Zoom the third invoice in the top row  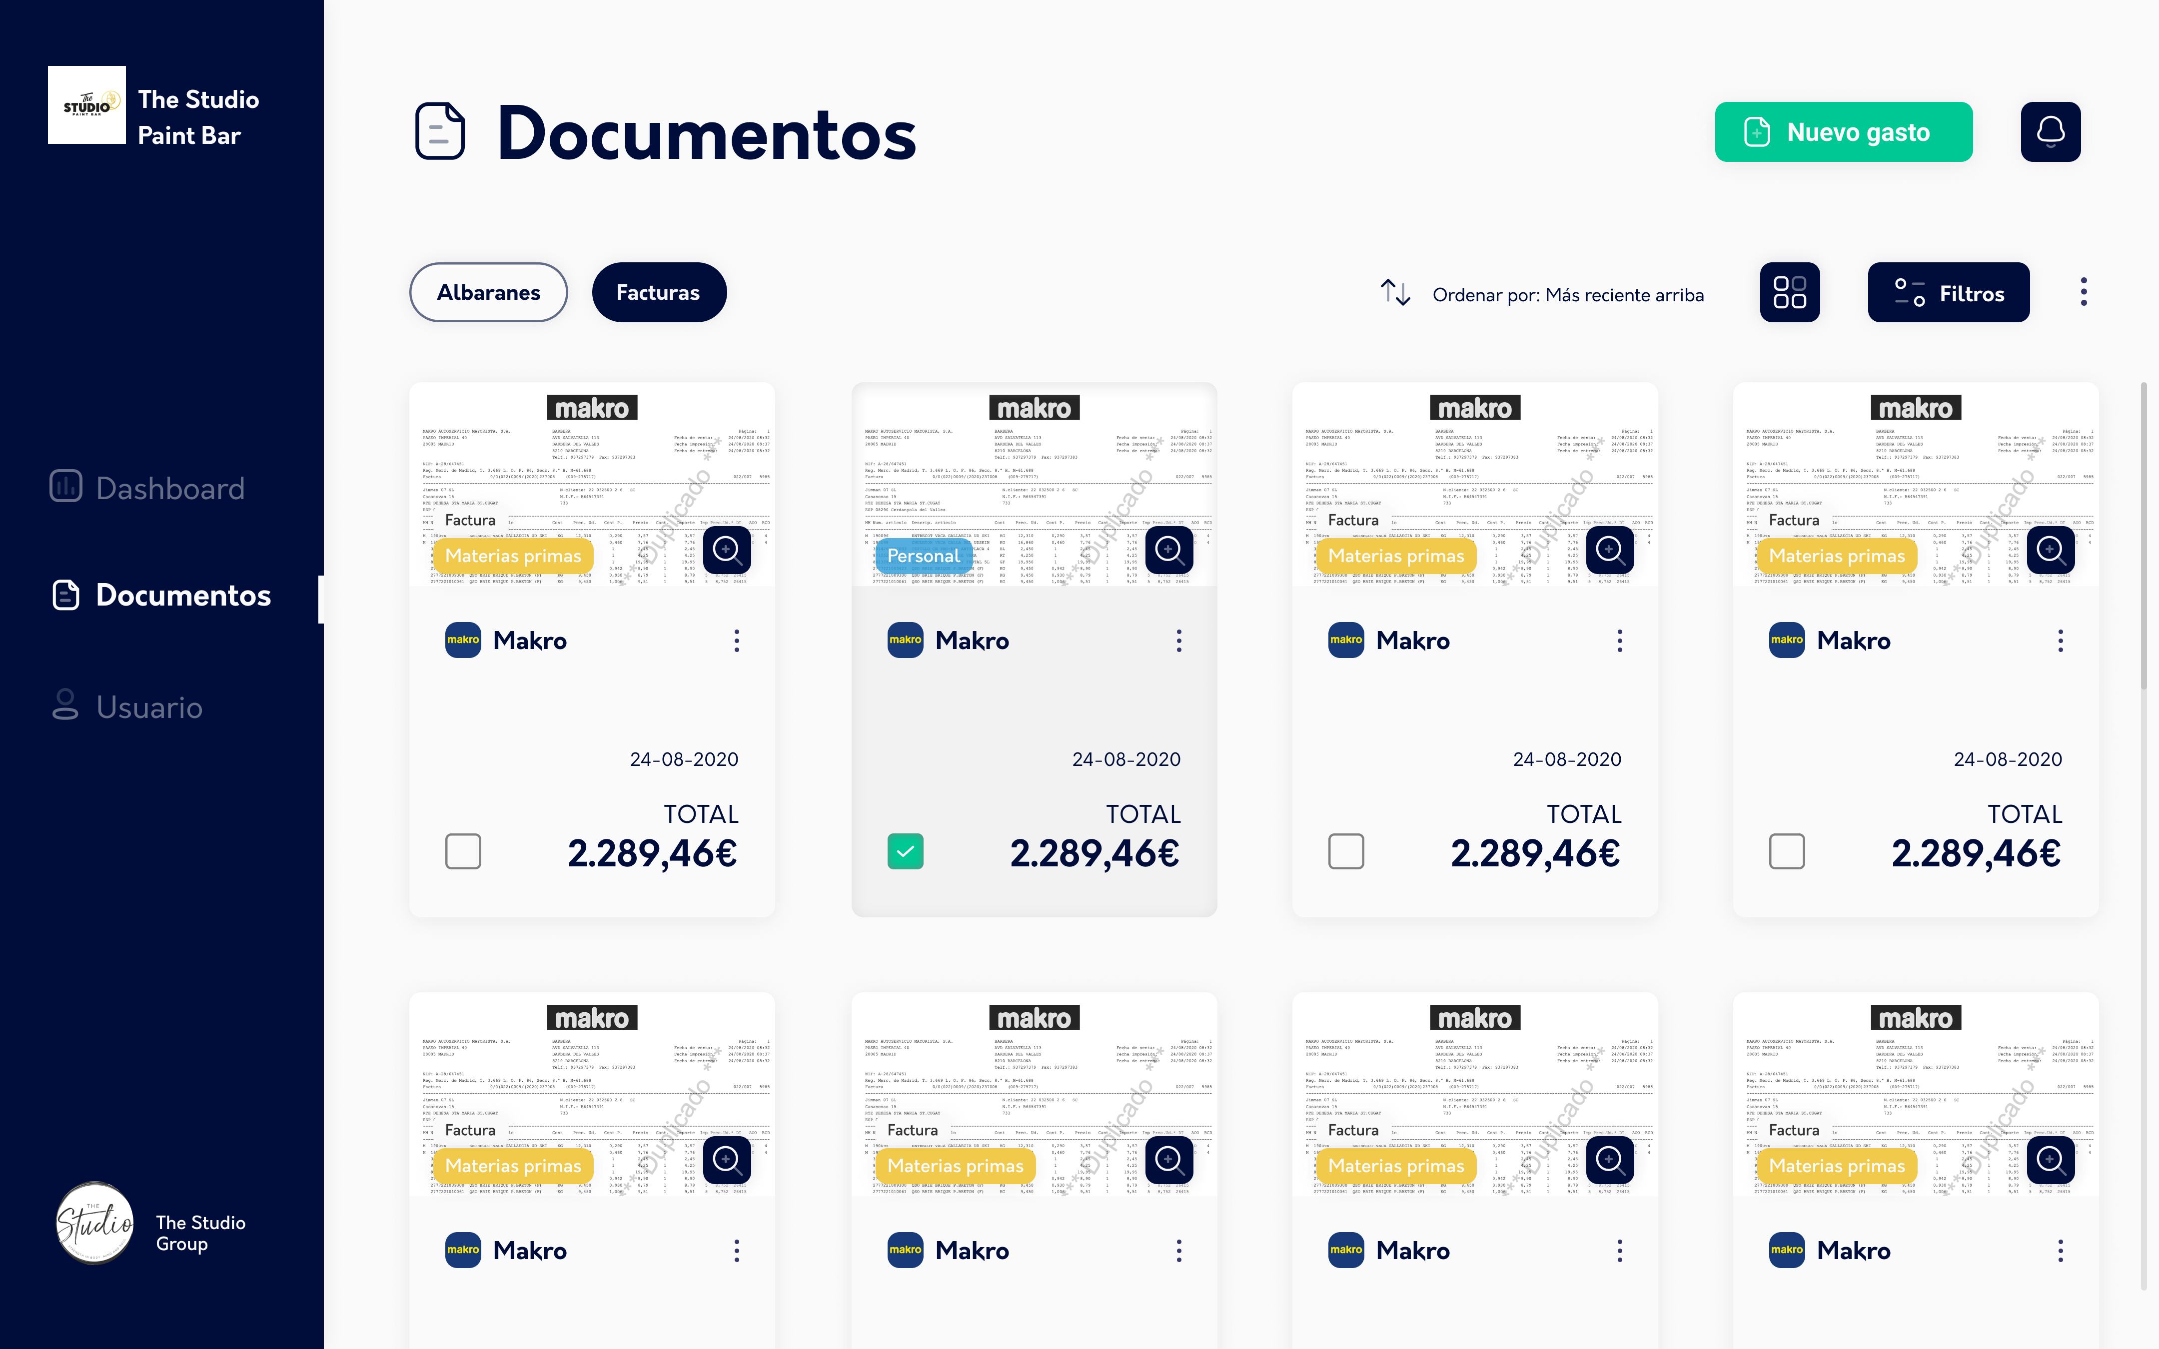click(x=1609, y=550)
